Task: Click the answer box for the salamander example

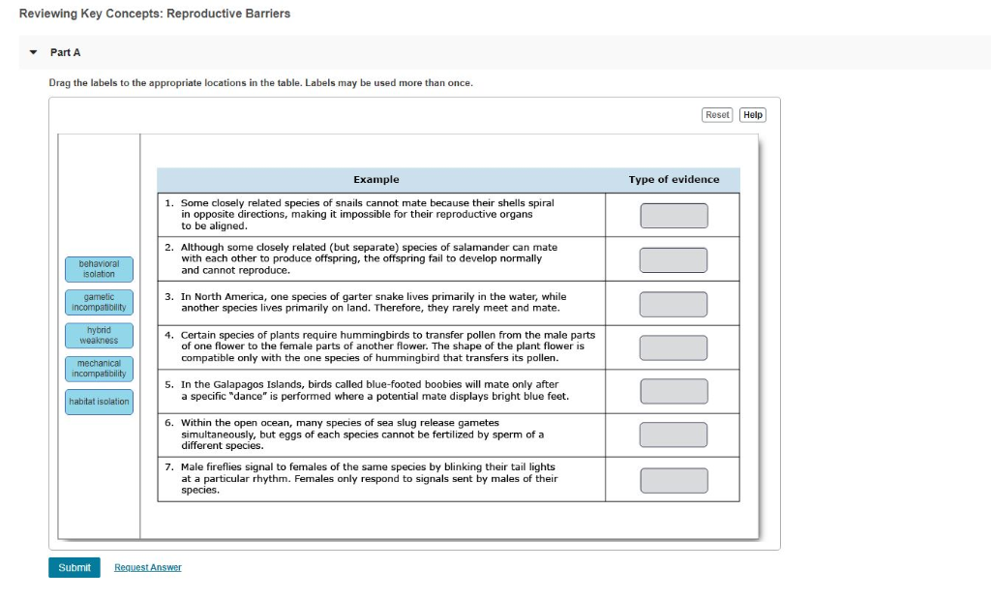Action: pos(673,258)
